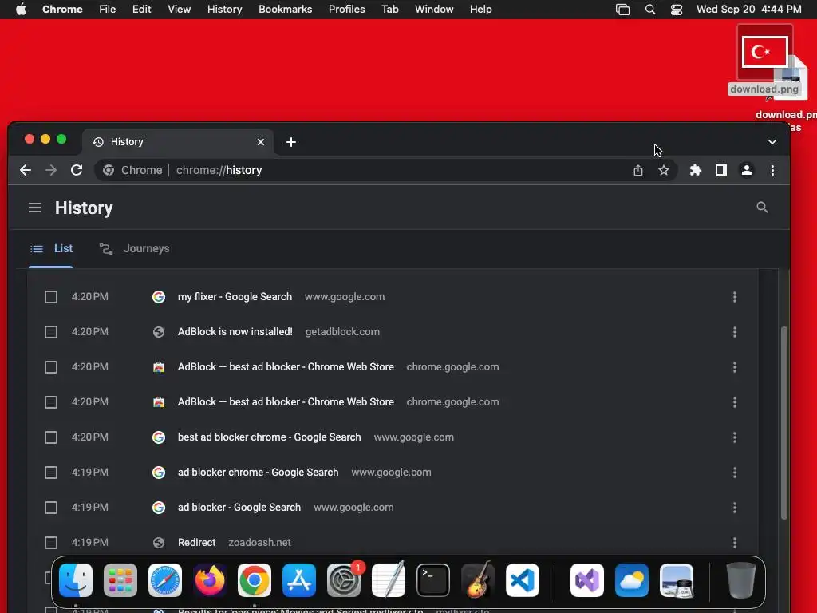The height and width of the screenshot is (613, 817).
Task: Open actions menu for 'best ad blocker chrome' row
Action: click(x=735, y=437)
